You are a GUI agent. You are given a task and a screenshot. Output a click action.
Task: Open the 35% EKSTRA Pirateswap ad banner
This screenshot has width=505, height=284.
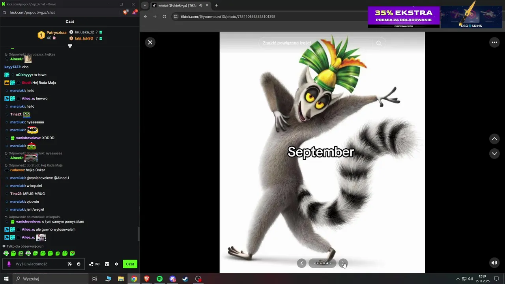(404, 17)
